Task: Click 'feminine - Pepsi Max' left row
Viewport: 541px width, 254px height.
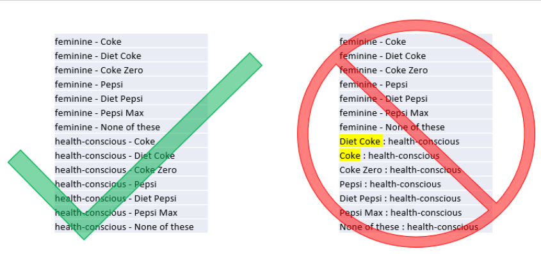Action: coord(131,113)
